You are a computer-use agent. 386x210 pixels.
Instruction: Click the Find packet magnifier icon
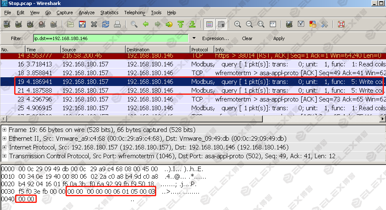point(134,24)
